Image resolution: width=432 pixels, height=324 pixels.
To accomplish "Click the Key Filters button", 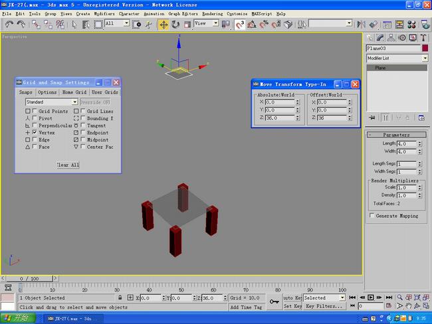I will 324,306.
